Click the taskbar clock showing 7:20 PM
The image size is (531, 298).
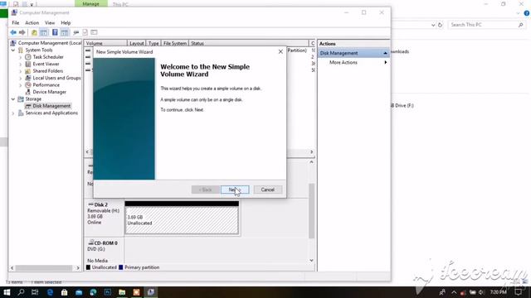498,292
